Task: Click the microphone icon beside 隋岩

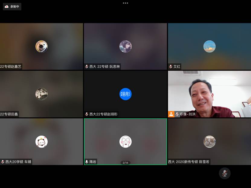Action: pos(87,162)
